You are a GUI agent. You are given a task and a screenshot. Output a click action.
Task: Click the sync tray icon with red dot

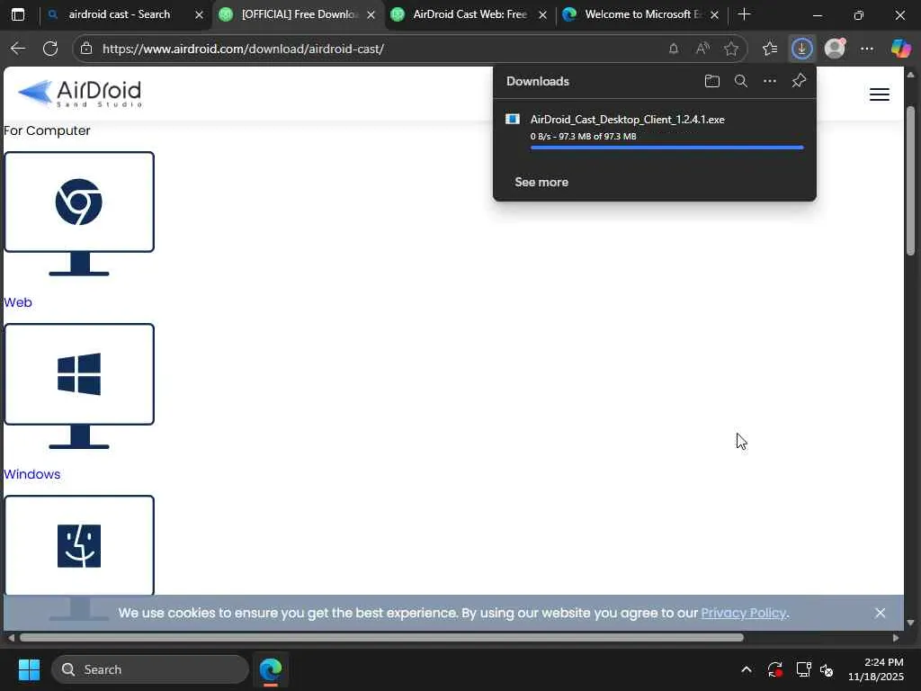[x=774, y=669]
